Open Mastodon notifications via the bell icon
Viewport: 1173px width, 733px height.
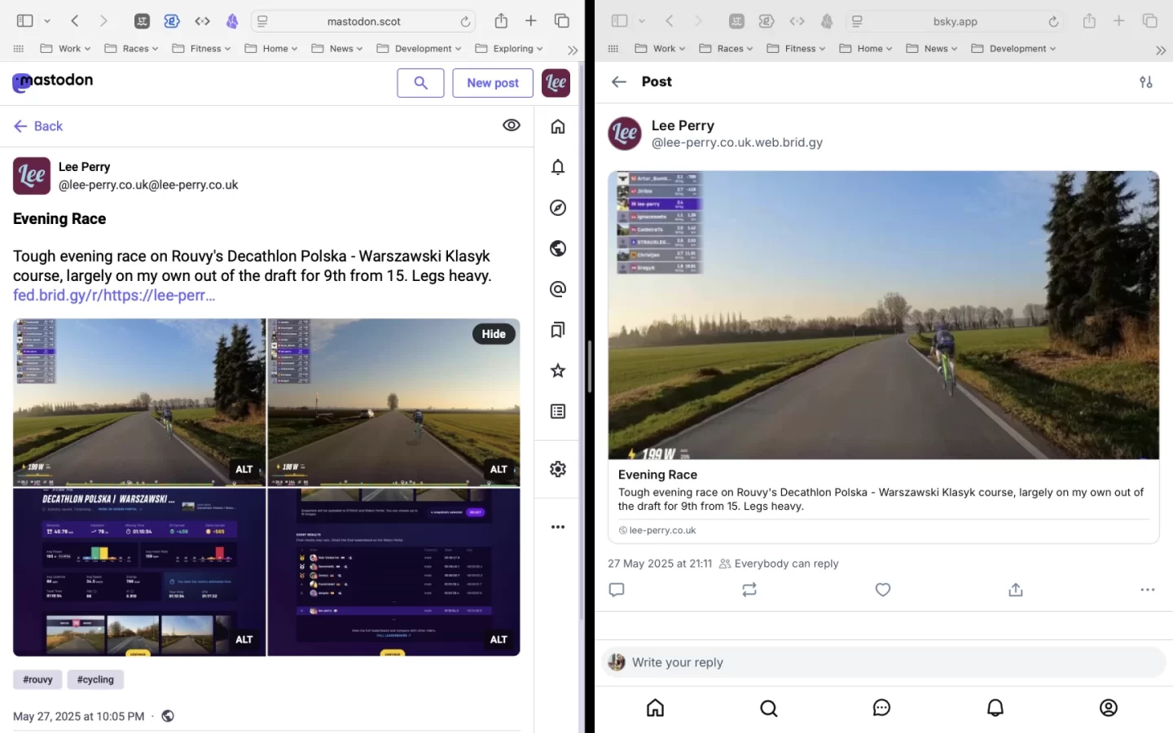pos(557,167)
